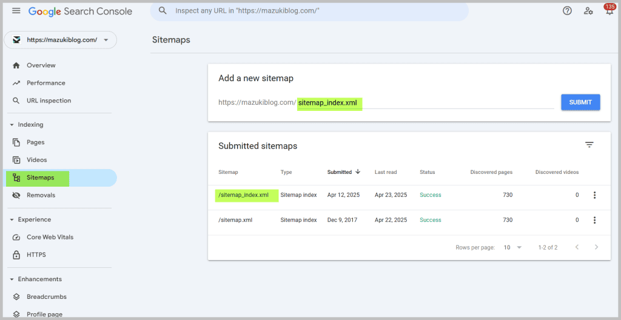This screenshot has height=320, width=621.
Task: Click the sitemap URL input field
Action: [x=425, y=102]
